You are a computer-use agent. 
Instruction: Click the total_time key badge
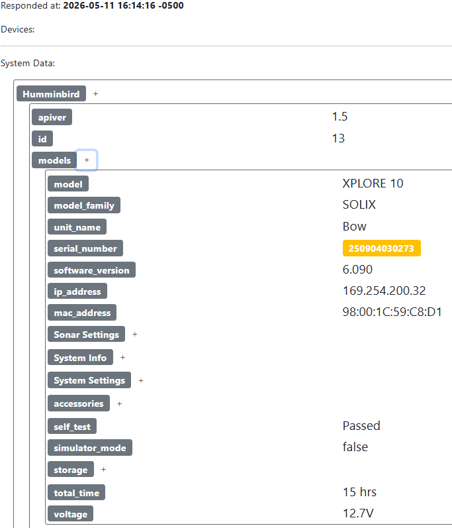pos(76,492)
